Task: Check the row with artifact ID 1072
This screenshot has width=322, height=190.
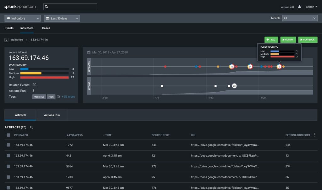Action: pos(8,145)
